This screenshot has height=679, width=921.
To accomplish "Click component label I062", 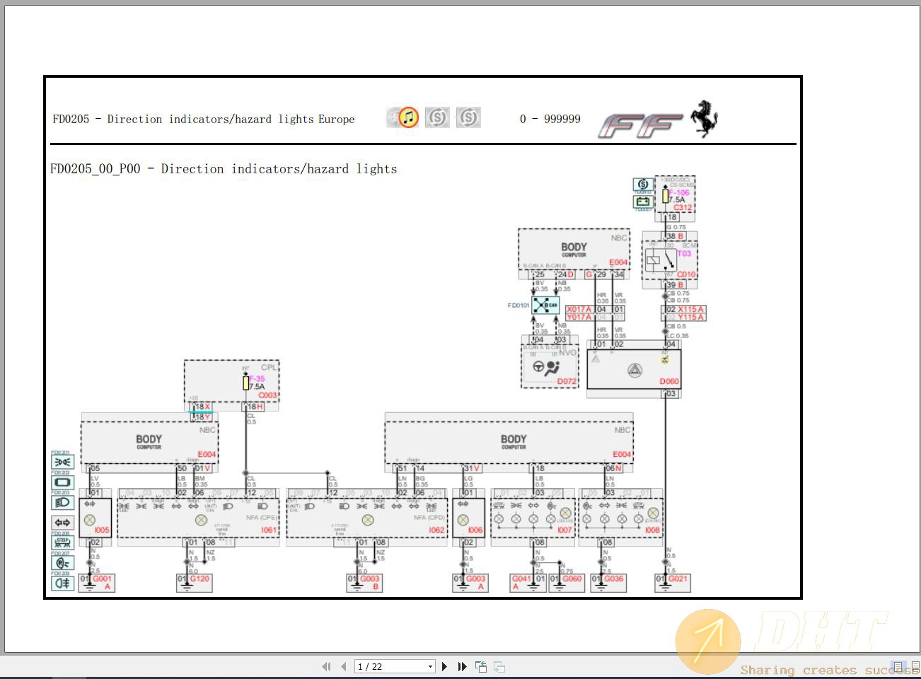I will (437, 530).
